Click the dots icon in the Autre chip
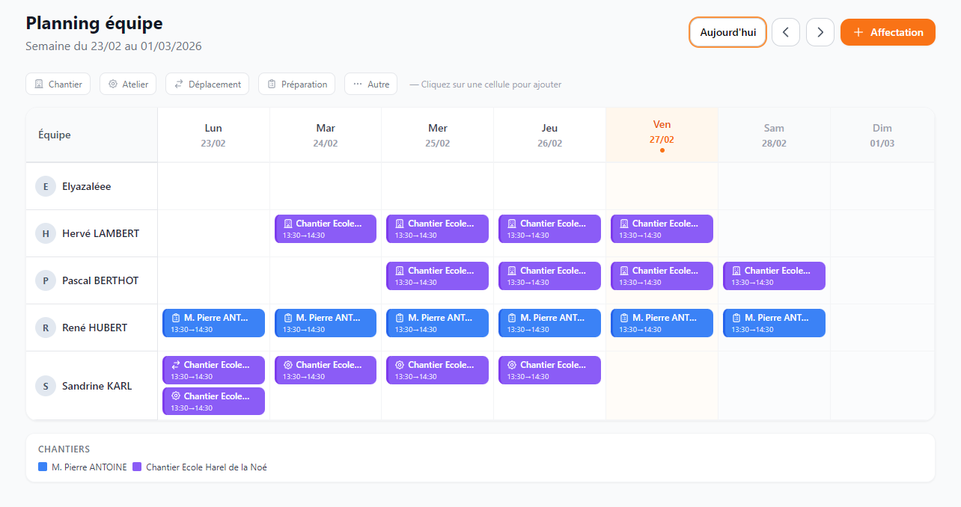The height and width of the screenshot is (507, 961). 358,84
